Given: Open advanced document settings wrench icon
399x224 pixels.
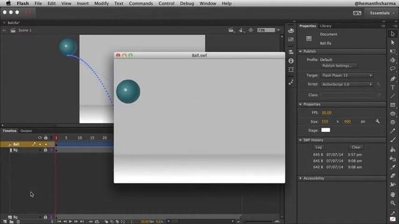Looking at the screenshot, I should [378, 122].
